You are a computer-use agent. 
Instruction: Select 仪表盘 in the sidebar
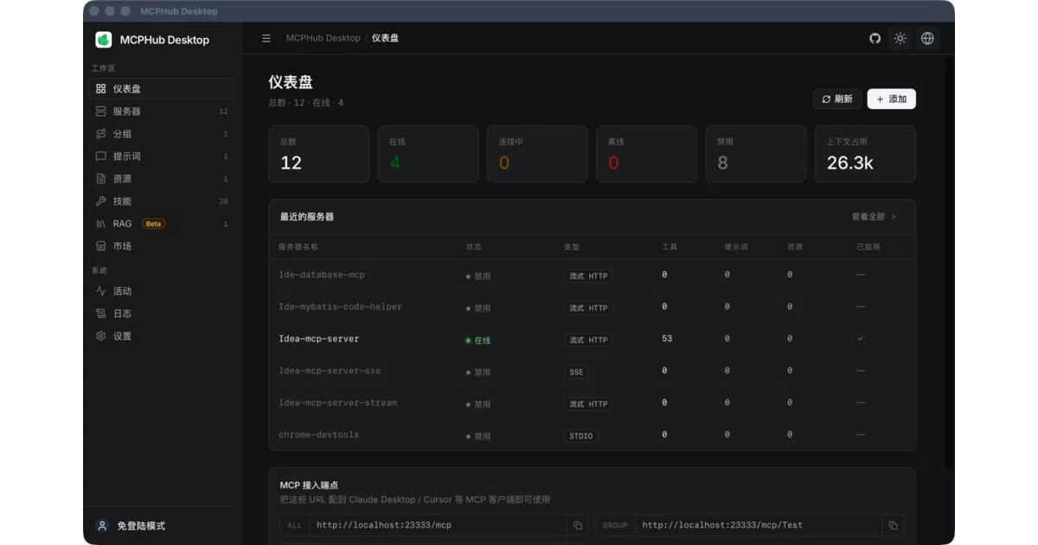162,89
